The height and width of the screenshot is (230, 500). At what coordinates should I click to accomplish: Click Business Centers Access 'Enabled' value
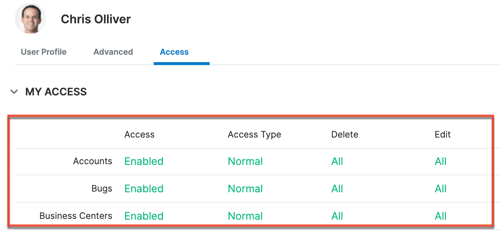pos(144,216)
